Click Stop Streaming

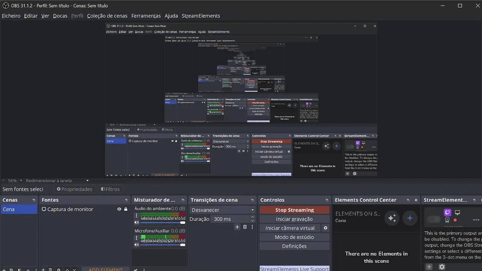[294, 210]
